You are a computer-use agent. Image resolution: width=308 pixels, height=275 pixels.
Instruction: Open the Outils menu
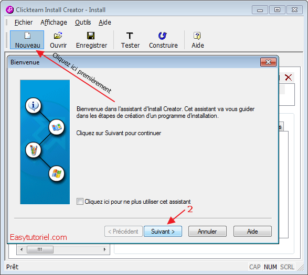click(83, 23)
